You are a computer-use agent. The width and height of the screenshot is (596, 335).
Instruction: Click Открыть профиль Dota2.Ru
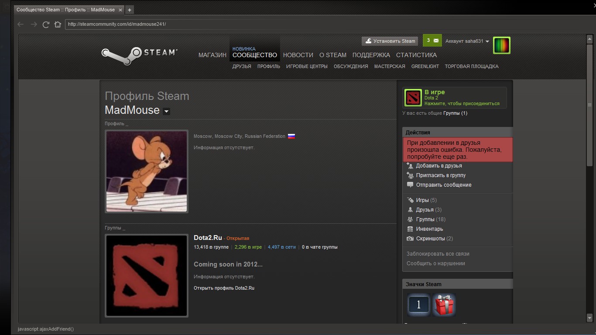(224, 288)
